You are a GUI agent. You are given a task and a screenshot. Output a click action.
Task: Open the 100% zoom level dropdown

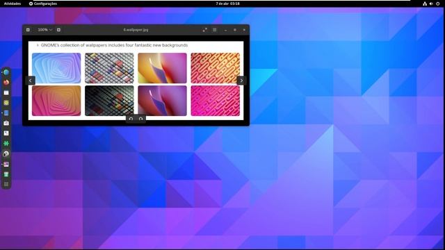click(x=44, y=30)
